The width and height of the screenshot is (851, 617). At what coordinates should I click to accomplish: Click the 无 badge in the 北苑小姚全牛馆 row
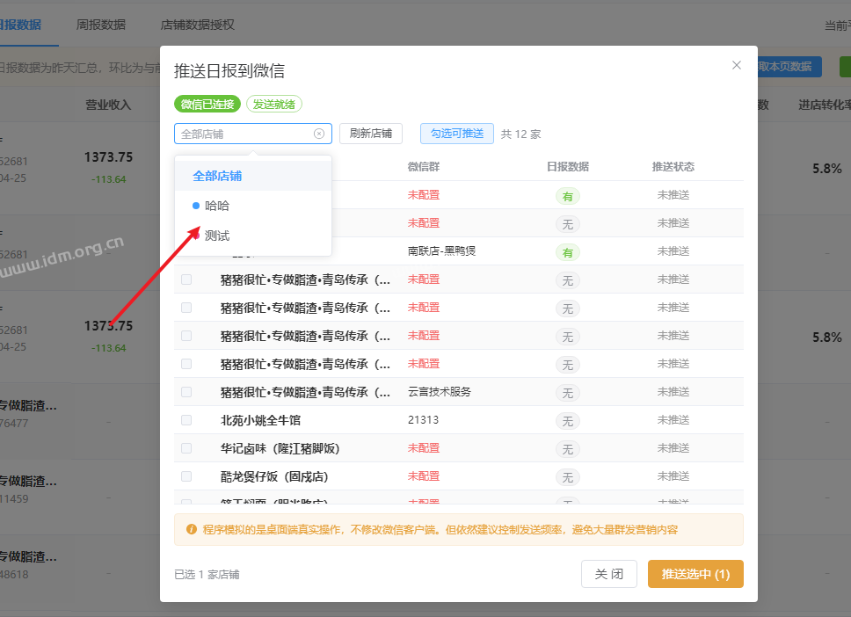[567, 421]
